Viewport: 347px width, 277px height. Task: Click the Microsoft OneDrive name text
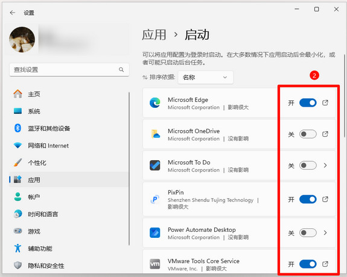pos(194,131)
